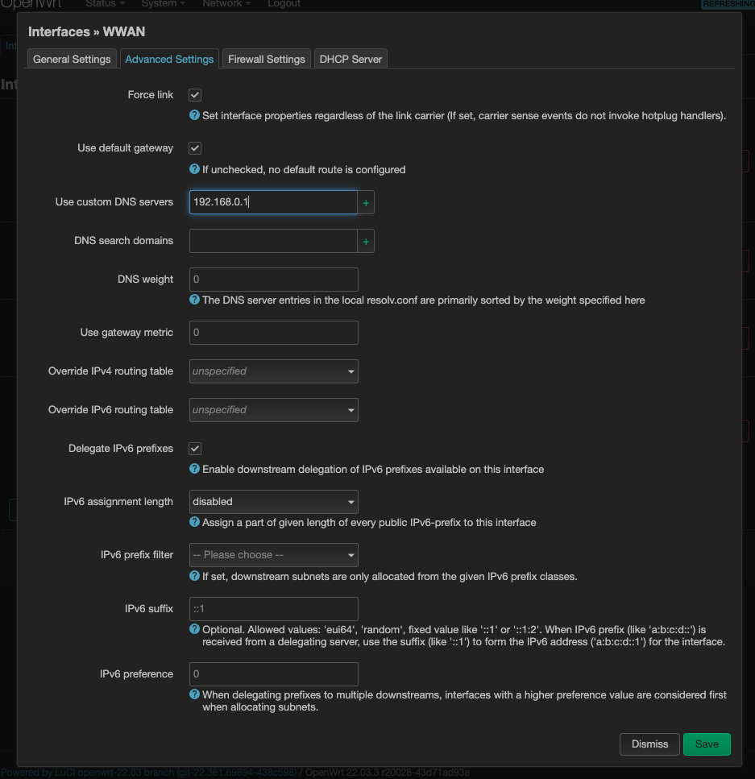Click the DNS weight help icon
The width and height of the screenshot is (755, 779).
click(x=194, y=300)
